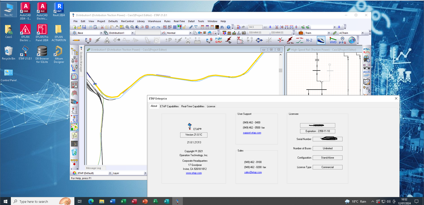This screenshot has height=205, width=424.
Task: Open Microsoft Edge from the taskbar
Action: pos(91,201)
